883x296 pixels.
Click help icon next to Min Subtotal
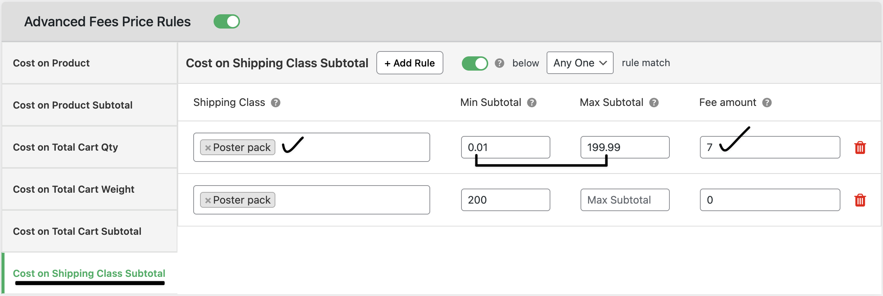pos(532,103)
